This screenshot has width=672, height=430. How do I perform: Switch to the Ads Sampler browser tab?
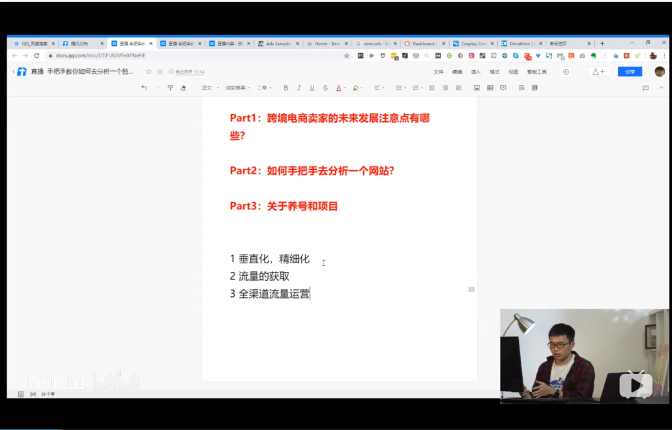click(x=278, y=44)
